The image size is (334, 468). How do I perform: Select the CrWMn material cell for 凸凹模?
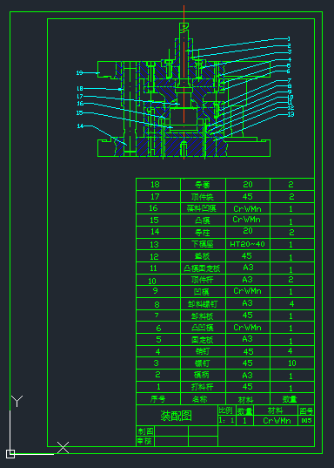[x=247, y=328]
